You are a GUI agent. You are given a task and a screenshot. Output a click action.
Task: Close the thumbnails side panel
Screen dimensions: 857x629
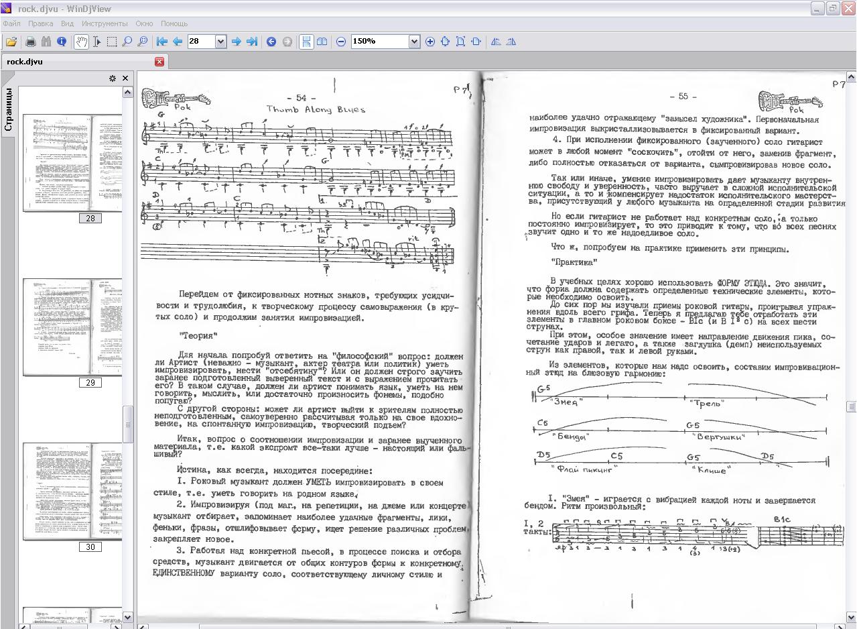(125, 78)
